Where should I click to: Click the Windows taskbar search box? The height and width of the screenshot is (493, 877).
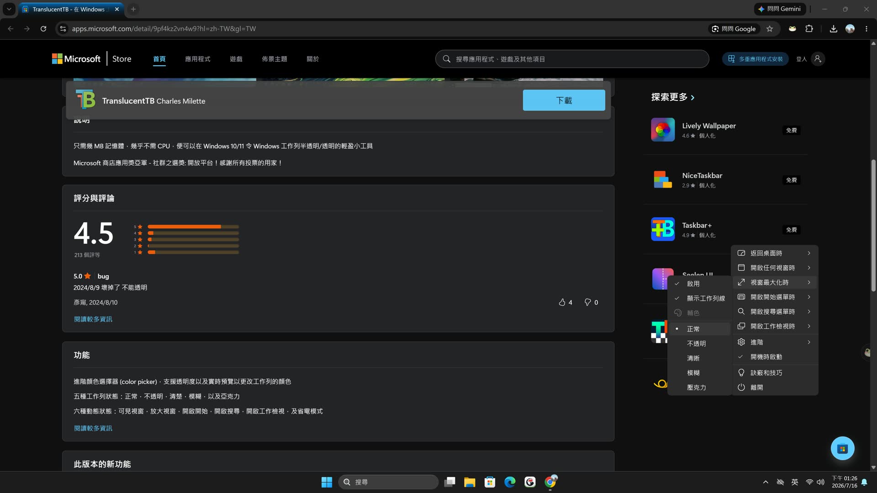click(388, 482)
